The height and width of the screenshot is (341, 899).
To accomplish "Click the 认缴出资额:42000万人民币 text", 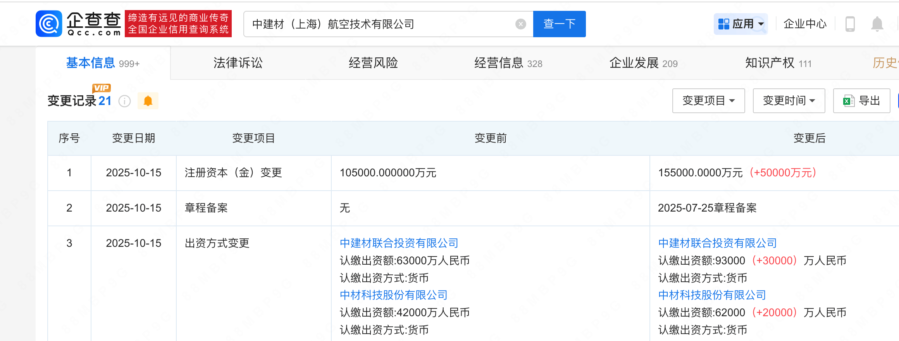I will 405,312.
